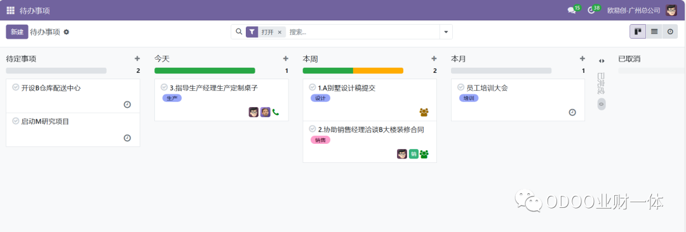The width and height of the screenshot is (686, 232).
Task: Click the green 销 avatar on B大楼 card
Action: (414, 154)
